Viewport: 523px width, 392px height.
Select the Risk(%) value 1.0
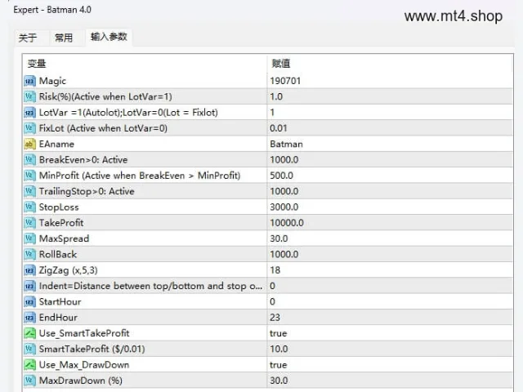point(276,96)
